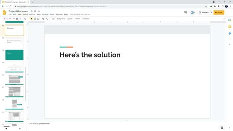
Task: Open a new browser tab
Action: point(33,2)
